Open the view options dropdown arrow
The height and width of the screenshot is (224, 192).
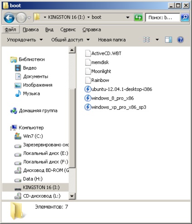[x=157, y=40]
